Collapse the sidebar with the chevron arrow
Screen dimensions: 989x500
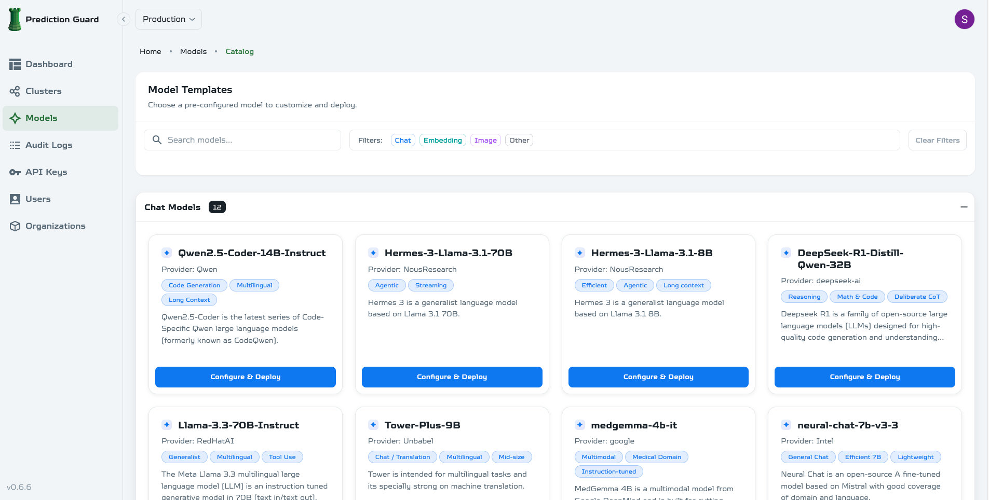124,19
